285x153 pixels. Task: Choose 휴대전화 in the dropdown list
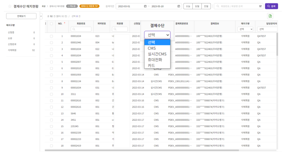[155, 60]
